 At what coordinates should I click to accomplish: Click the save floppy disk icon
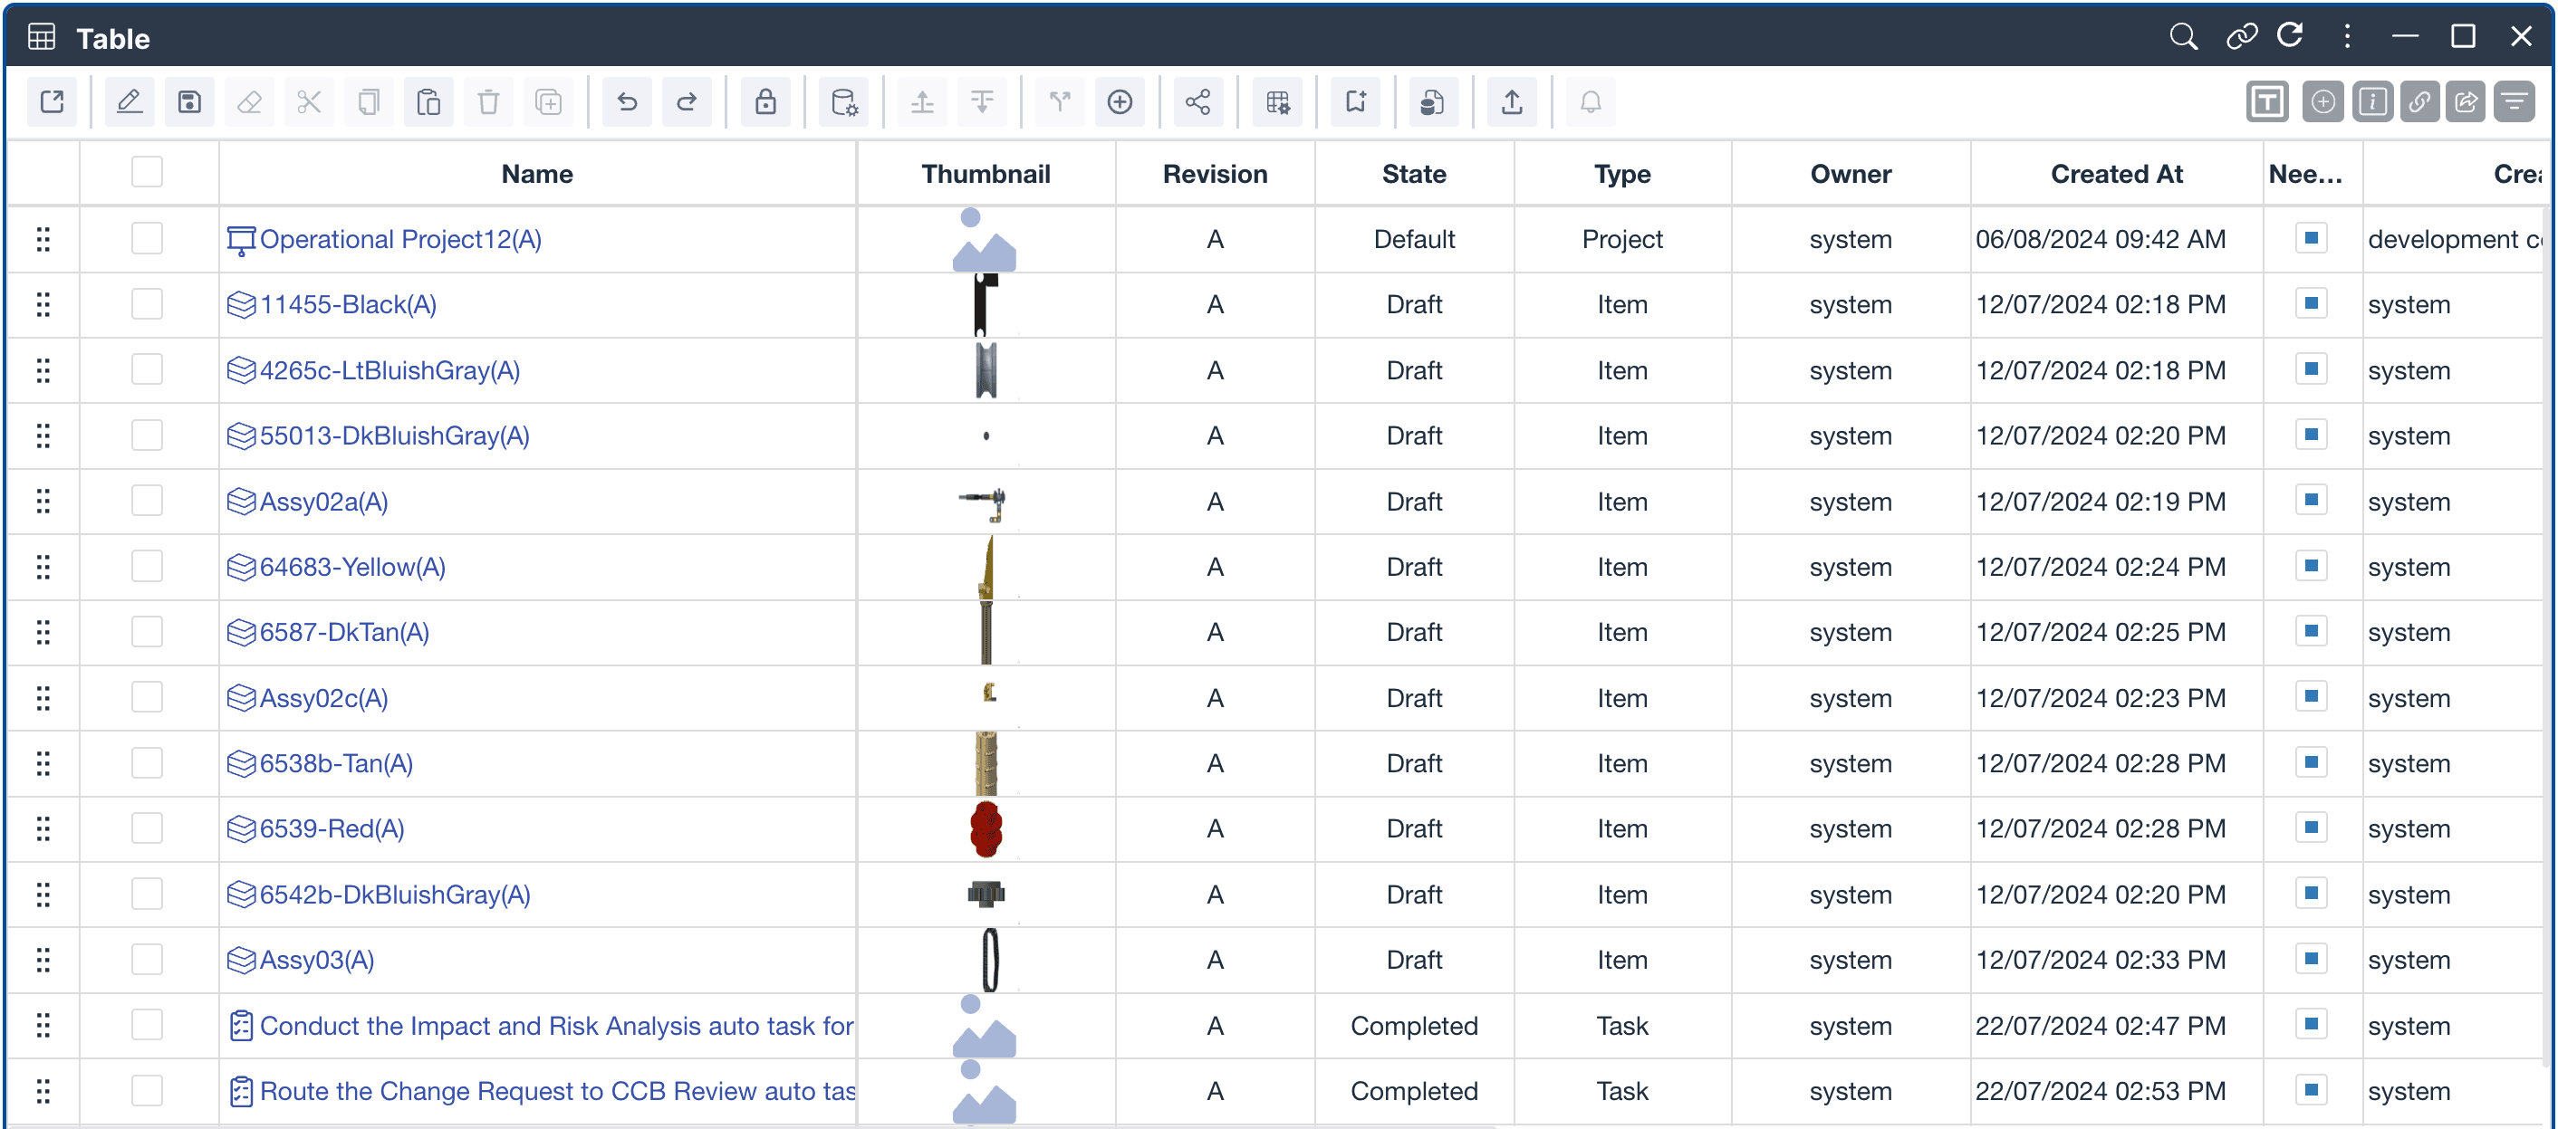tap(189, 101)
